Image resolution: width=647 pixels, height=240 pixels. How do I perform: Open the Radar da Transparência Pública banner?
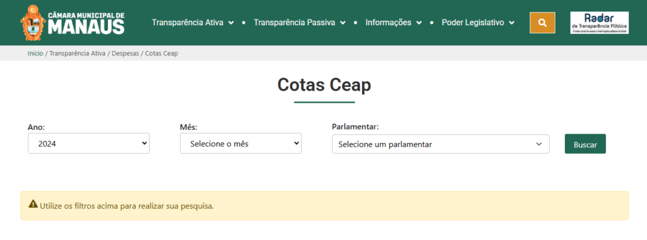click(600, 23)
